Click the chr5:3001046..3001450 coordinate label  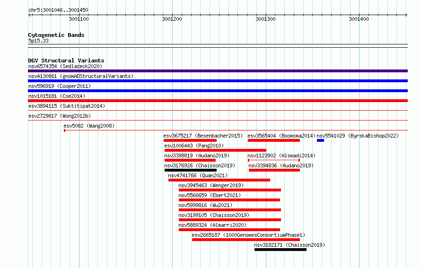(58, 10)
